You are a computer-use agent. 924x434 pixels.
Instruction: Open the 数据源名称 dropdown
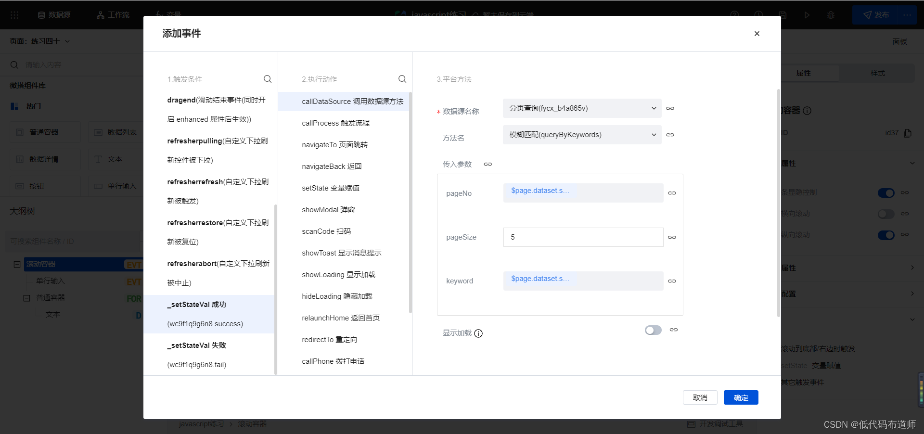(582, 108)
